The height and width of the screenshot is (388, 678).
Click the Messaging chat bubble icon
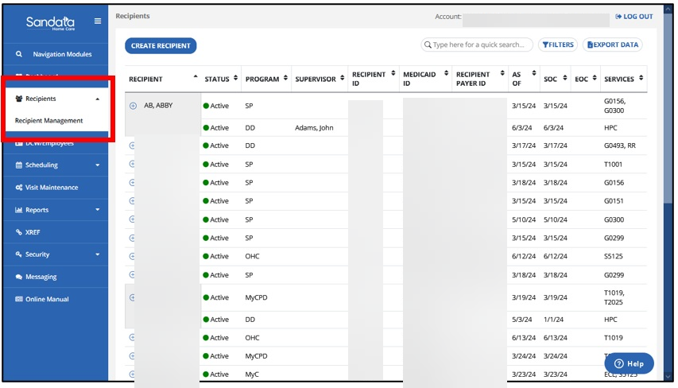coord(19,277)
